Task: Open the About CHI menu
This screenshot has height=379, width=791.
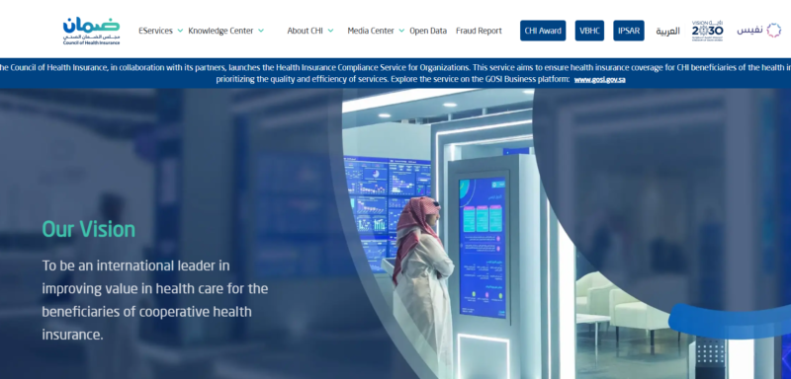Action: (305, 31)
